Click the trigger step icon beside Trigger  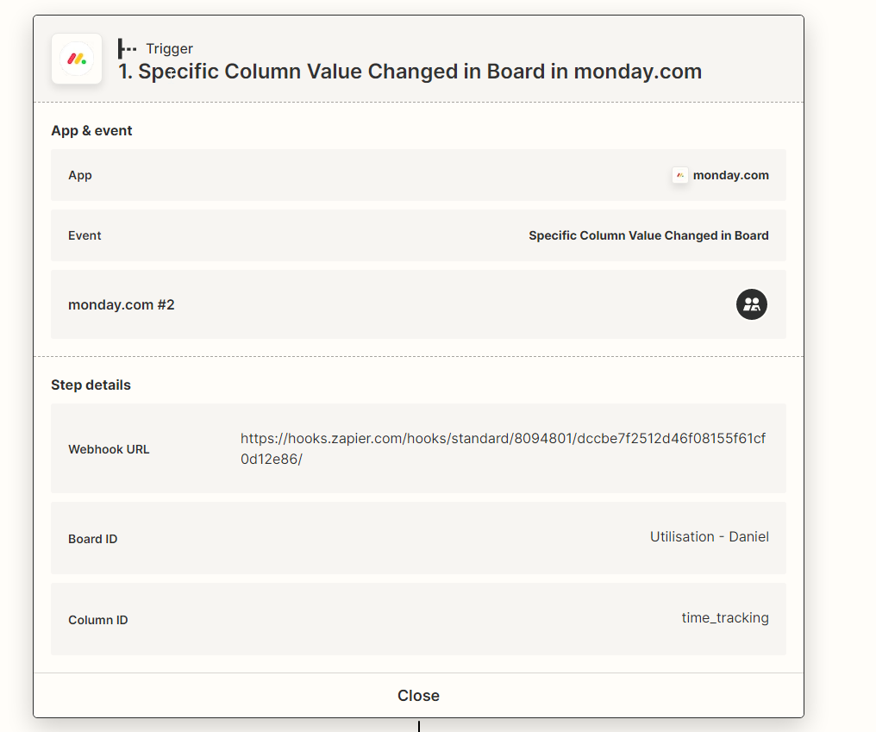[x=128, y=48]
